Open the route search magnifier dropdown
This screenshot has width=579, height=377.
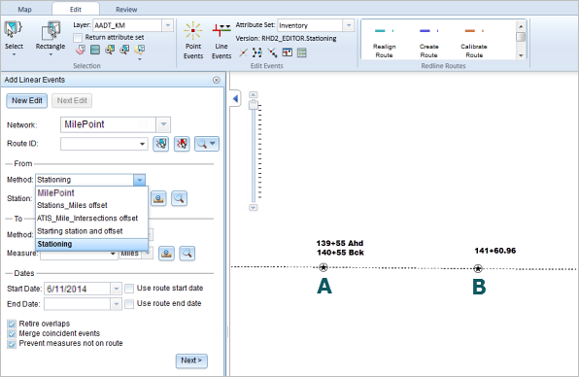pos(206,144)
